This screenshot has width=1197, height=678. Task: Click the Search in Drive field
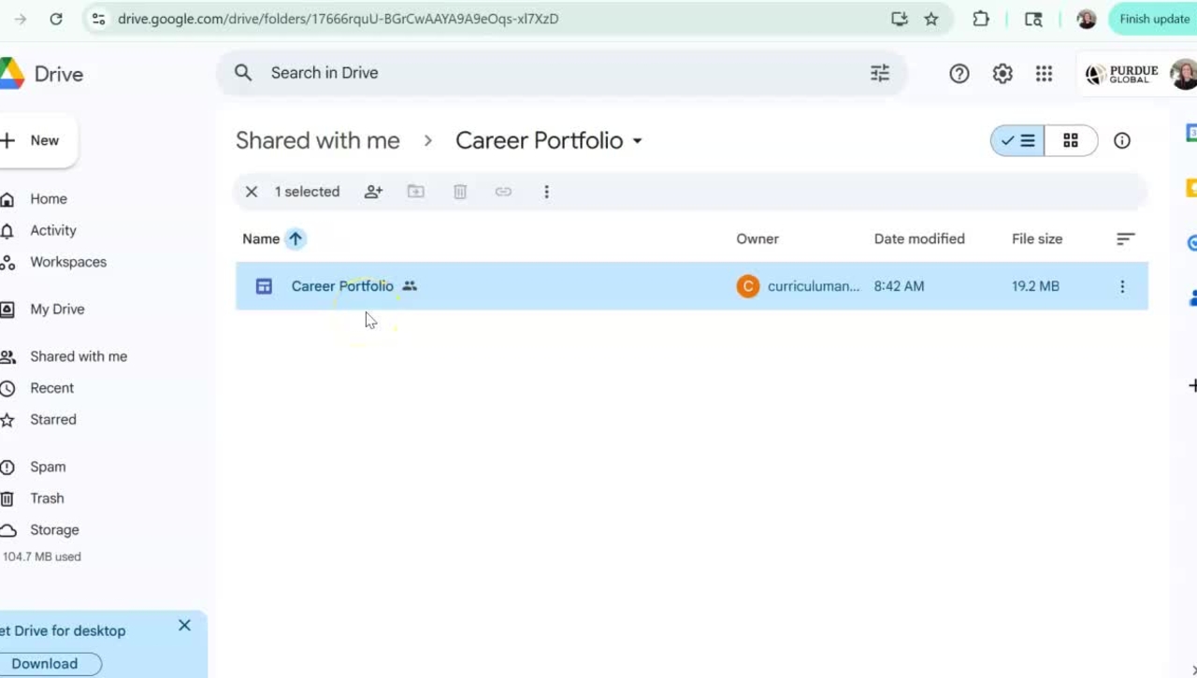coord(561,73)
